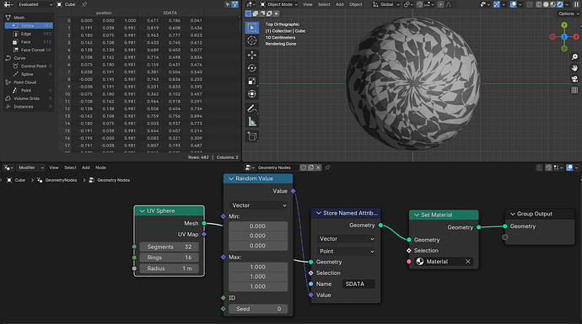Open viewport Add menu
The image size is (582, 324).
point(340,4)
